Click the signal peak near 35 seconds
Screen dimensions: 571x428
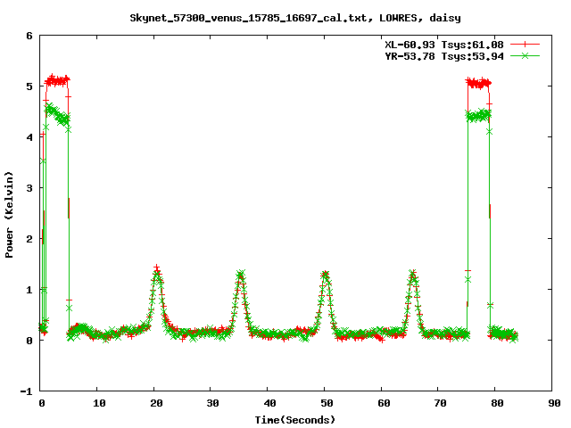(x=240, y=275)
